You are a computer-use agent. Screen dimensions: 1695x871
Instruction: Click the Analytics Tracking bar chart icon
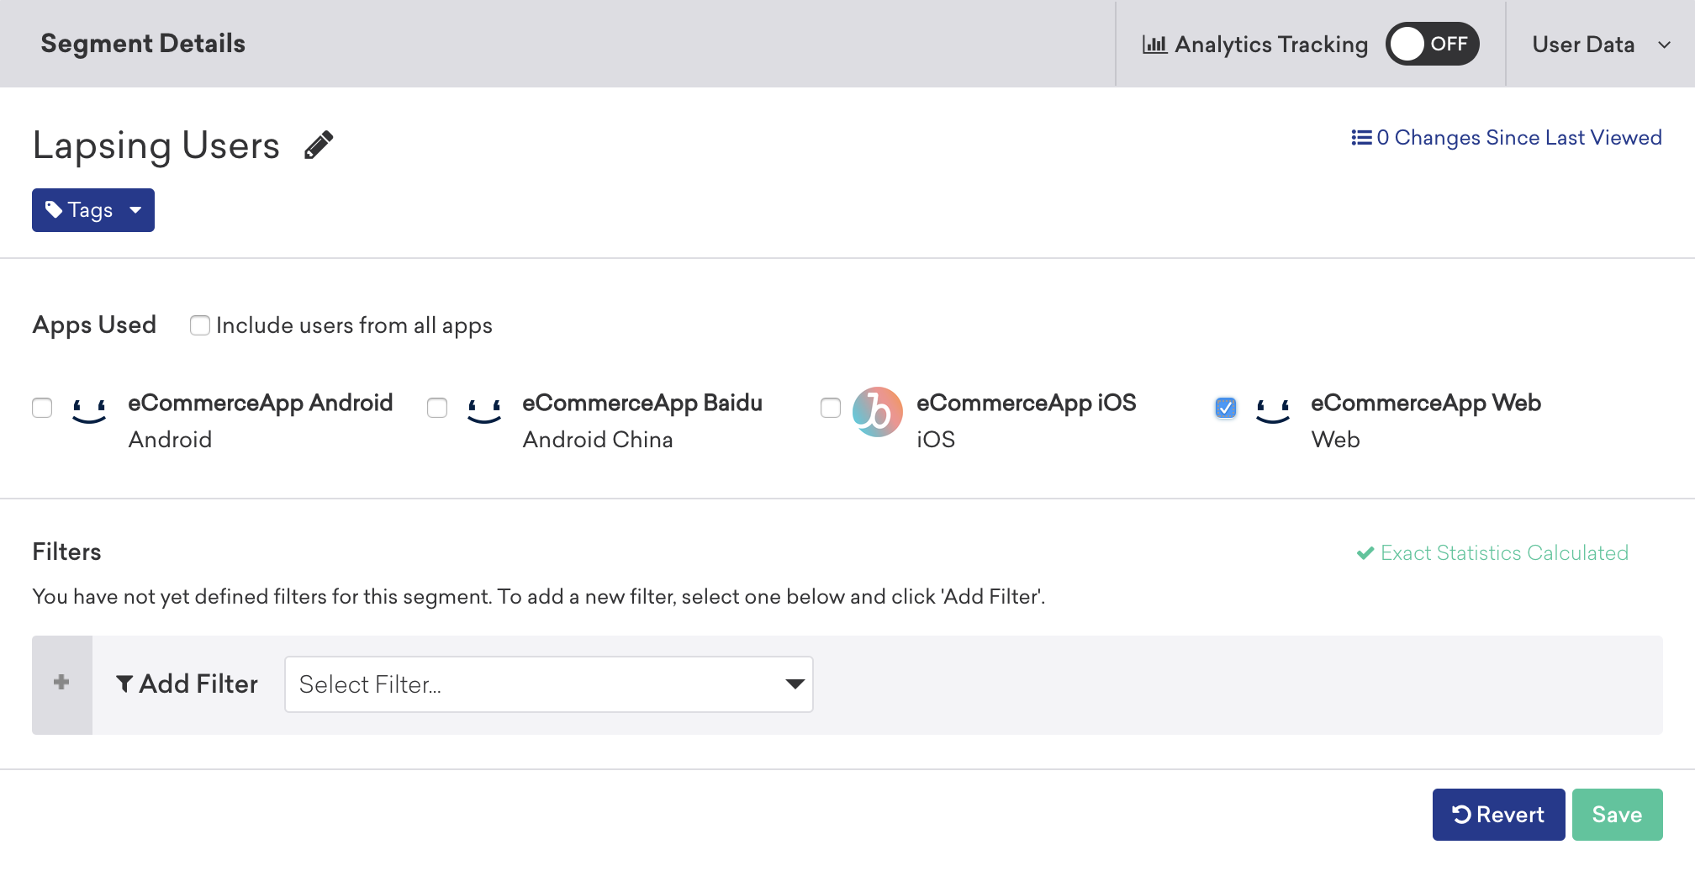pos(1154,45)
